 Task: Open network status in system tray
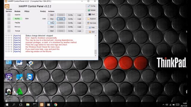pos(170,105)
